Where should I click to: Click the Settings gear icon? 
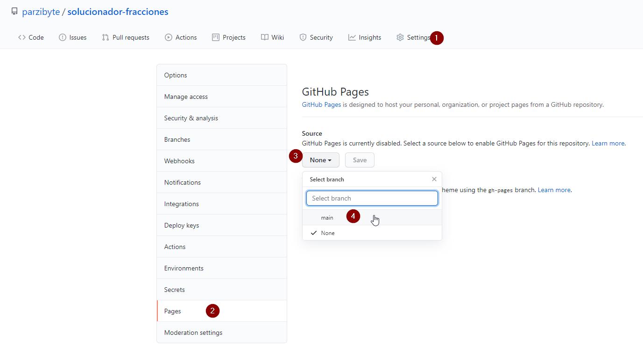tap(400, 37)
